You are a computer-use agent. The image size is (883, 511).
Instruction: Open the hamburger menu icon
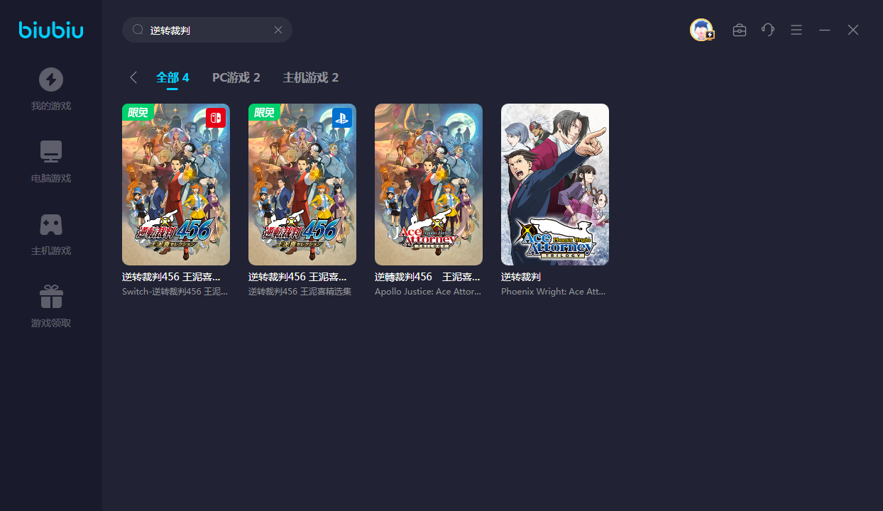tap(796, 30)
